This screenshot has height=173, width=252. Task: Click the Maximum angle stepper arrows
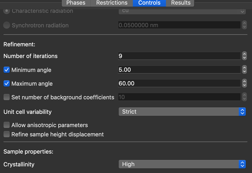[x=244, y=84]
